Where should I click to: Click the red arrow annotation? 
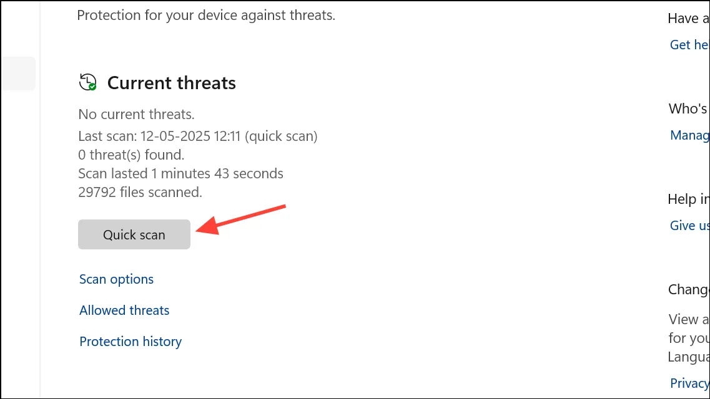tap(241, 220)
